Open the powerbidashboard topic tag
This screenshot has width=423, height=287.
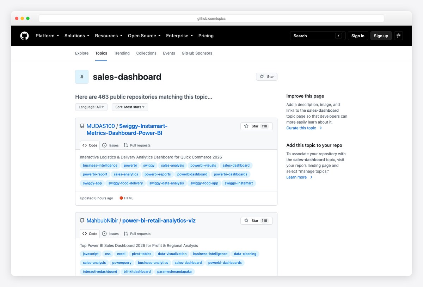click(192, 174)
